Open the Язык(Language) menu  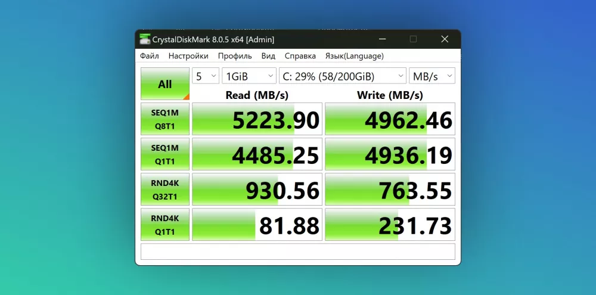(x=354, y=56)
